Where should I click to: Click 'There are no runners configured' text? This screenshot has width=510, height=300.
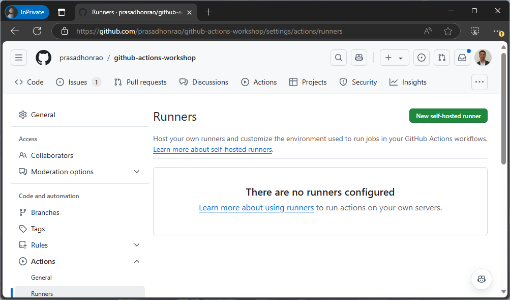coord(320,192)
